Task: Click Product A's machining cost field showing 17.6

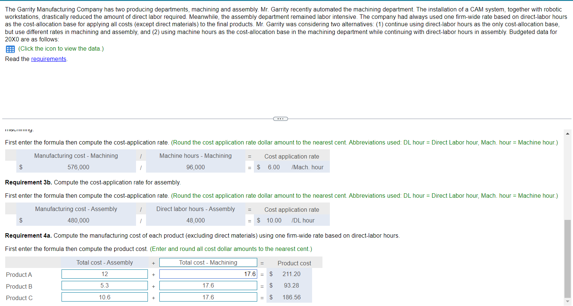Action: pyautogui.click(x=208, y=274)
